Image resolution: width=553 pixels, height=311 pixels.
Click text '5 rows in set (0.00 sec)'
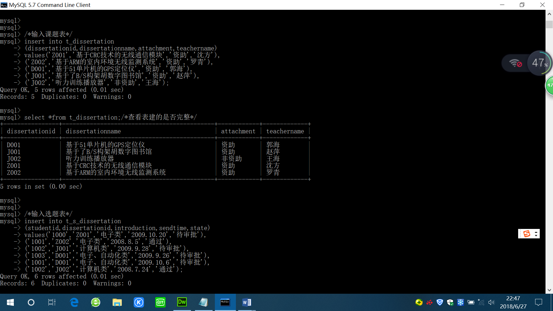(x=41, y=187)
